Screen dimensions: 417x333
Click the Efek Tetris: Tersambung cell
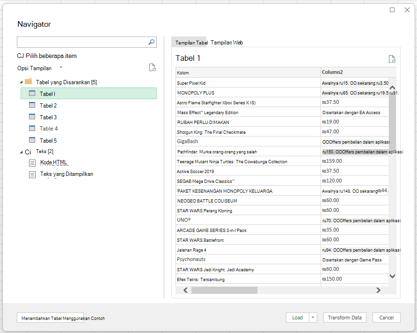248,280
